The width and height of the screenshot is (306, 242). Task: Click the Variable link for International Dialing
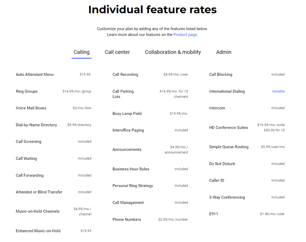click(278, 91)
